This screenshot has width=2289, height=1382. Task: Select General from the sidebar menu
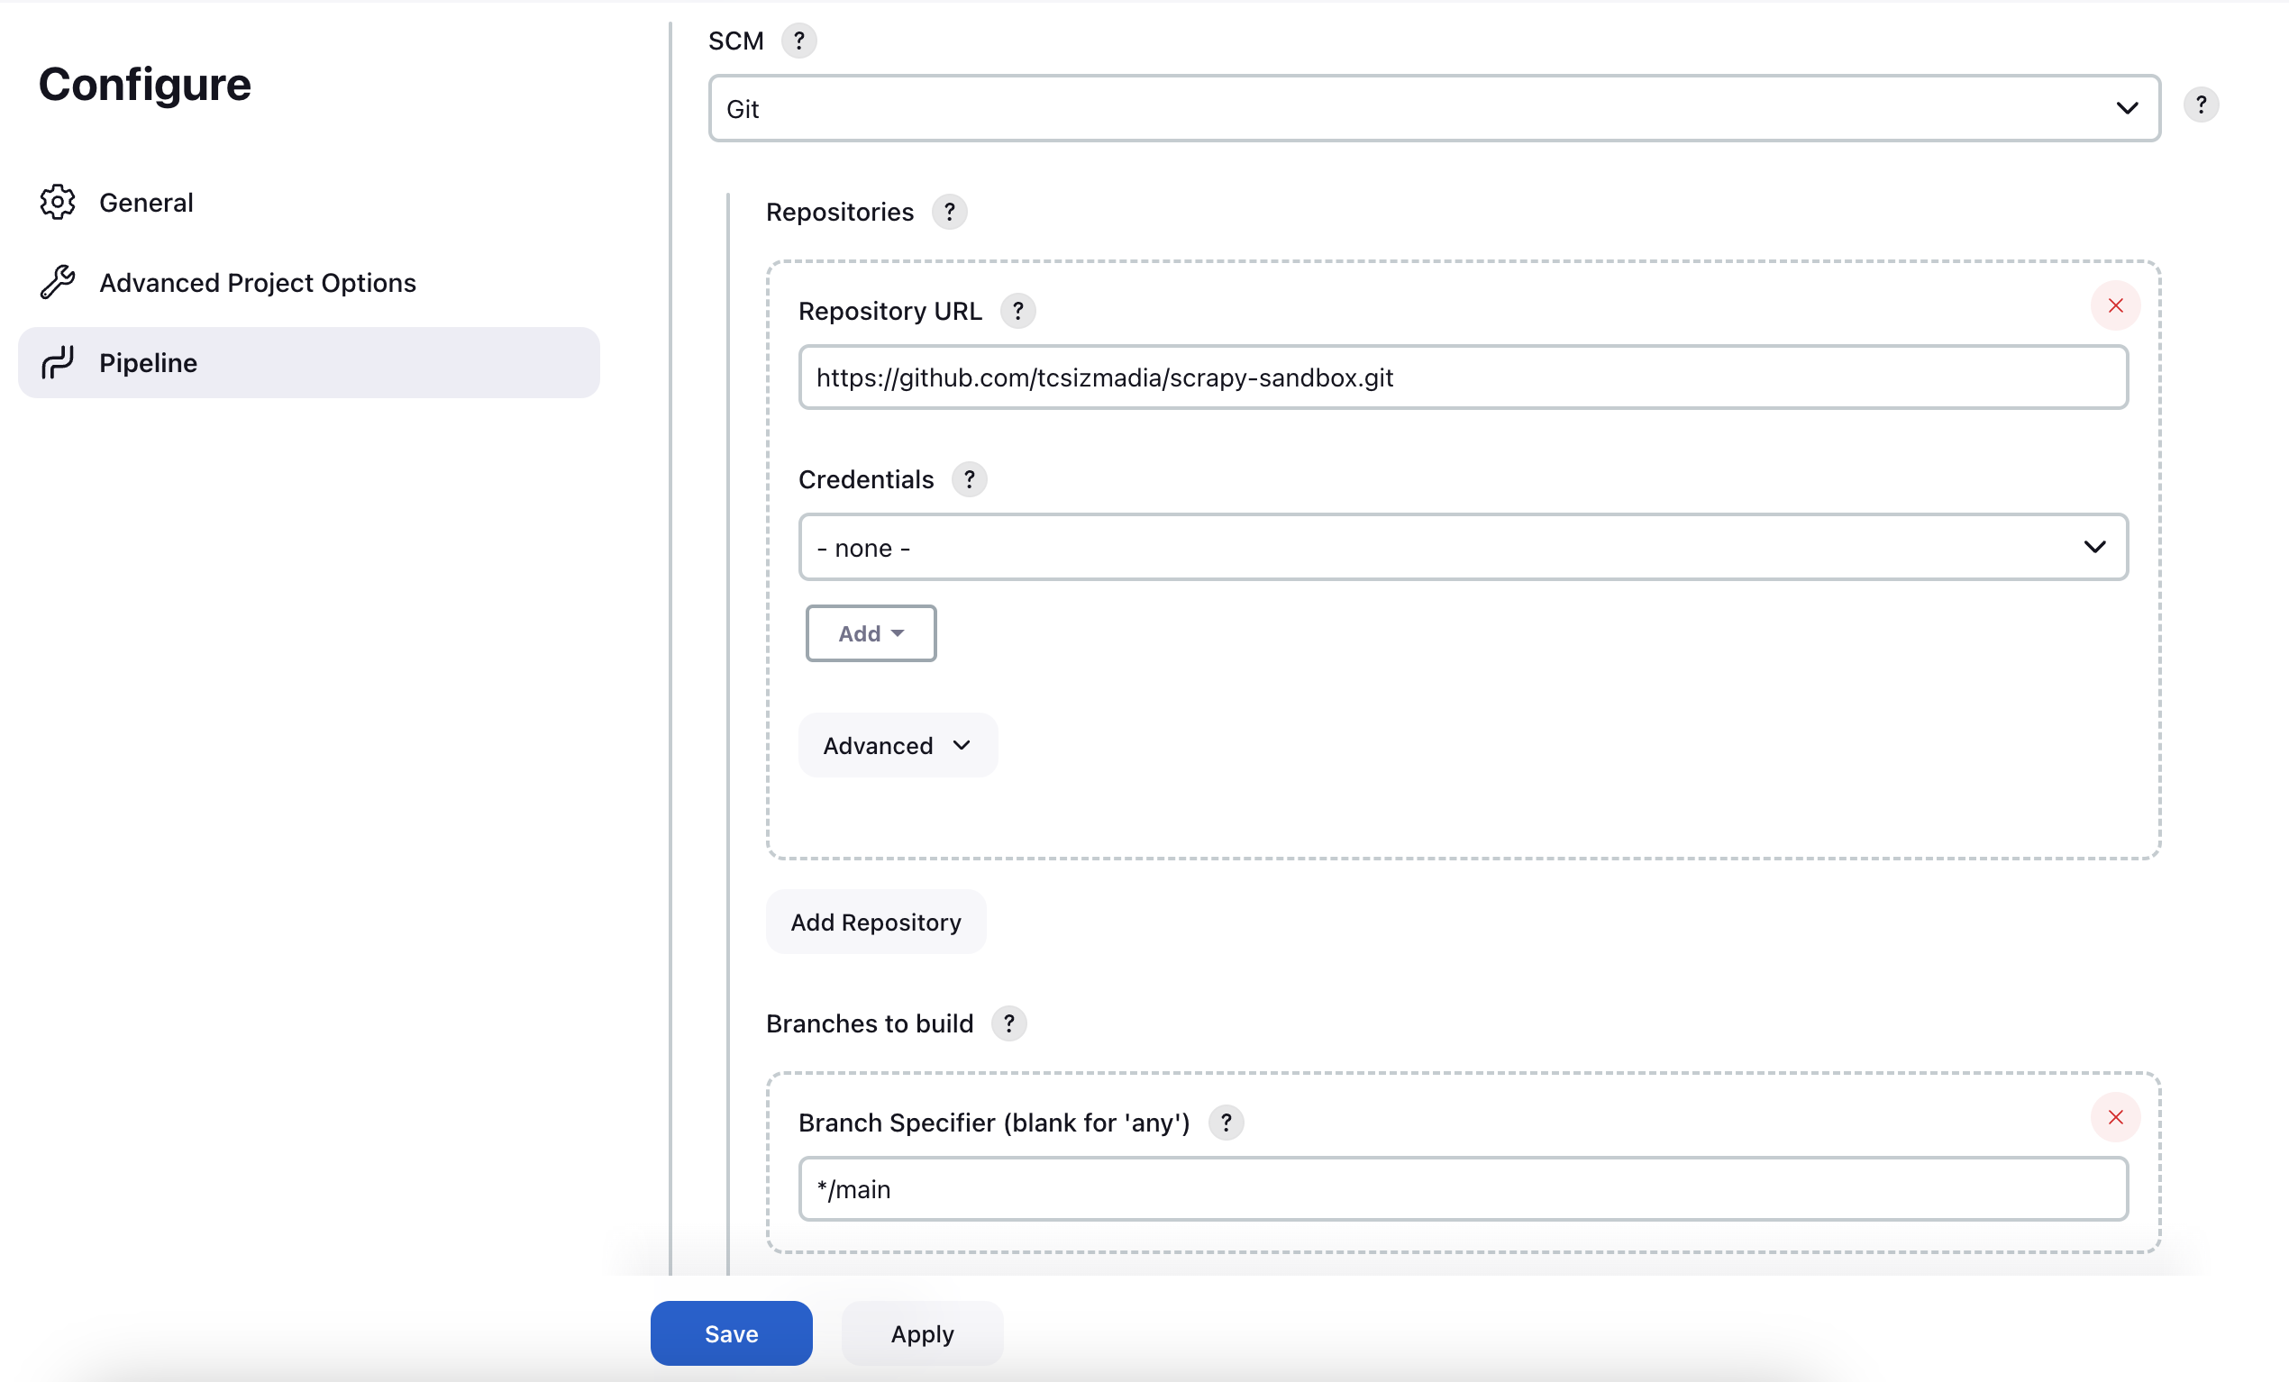click(145, 201)
